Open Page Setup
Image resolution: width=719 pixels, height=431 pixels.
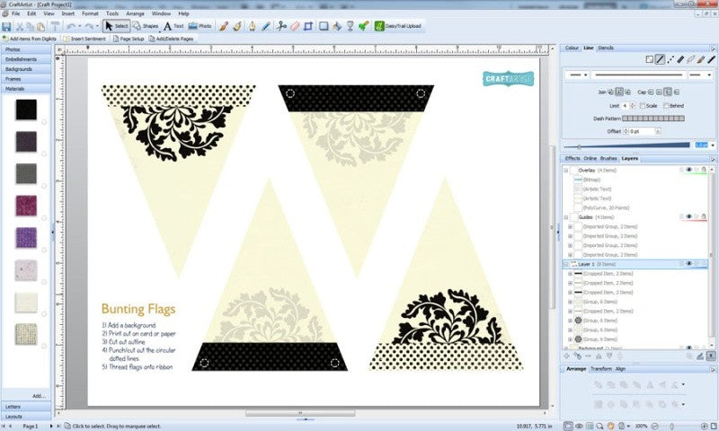(129, 39)
